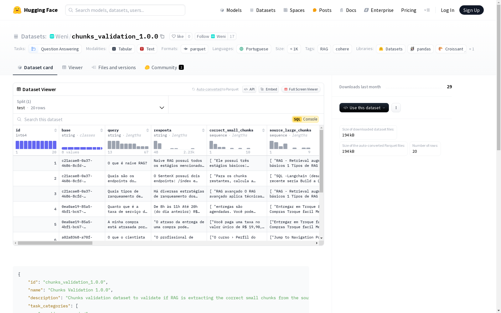Click the Portuguese language tag
Screen dimensions: 501x313
pyautogui.click(x=254, y=49)
